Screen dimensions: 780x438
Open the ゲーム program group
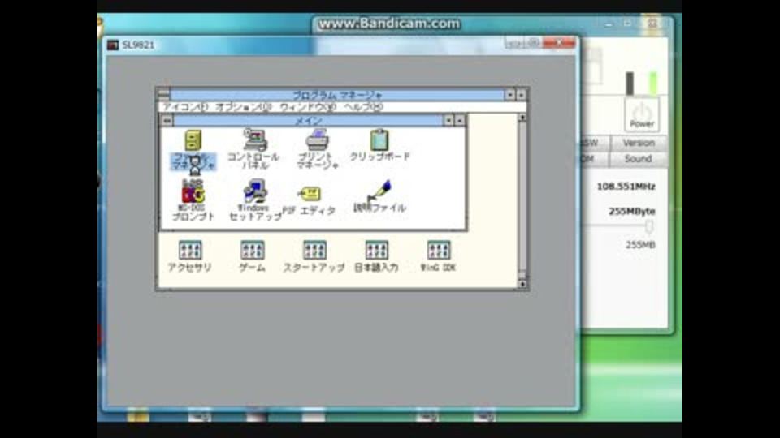tap(252, 256)
